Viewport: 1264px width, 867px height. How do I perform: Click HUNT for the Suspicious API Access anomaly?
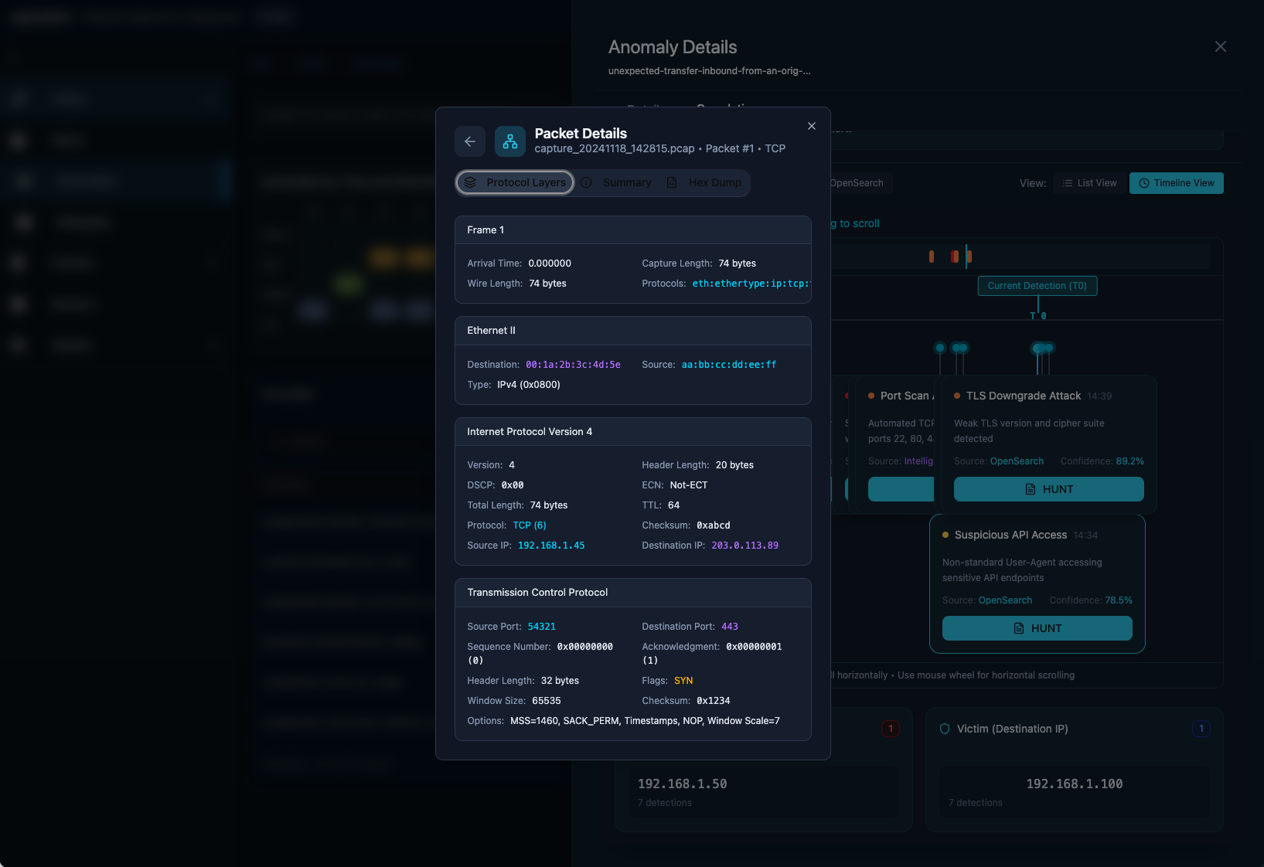click(1037, 628)
